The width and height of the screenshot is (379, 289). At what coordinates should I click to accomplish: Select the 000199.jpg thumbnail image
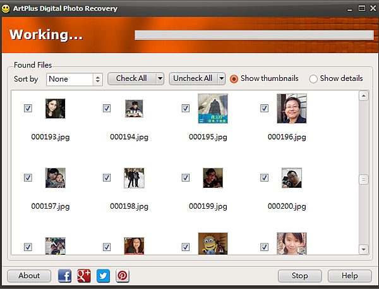coord(213,178)
